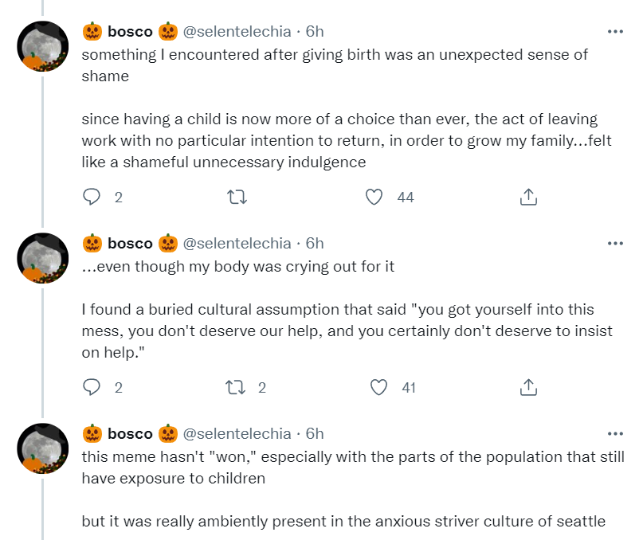Retweet the first tweet about giving birth
The width and height of the screenshot is (639, 540).
[236, 197]
